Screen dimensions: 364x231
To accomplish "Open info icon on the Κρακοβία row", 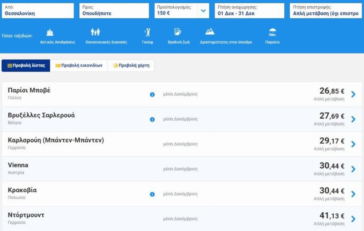I will coord(152,194).
